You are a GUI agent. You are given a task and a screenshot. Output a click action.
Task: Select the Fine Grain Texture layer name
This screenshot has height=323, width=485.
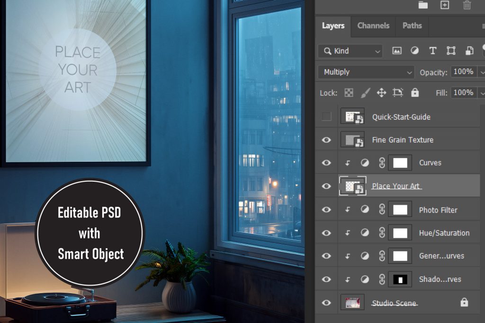[403, 140]
